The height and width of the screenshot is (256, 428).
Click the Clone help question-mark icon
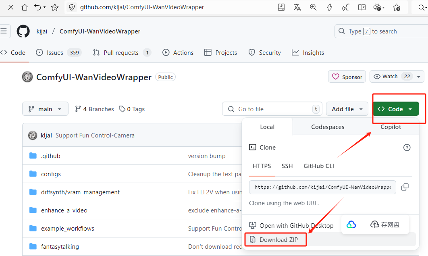click(x=407, y=148)
